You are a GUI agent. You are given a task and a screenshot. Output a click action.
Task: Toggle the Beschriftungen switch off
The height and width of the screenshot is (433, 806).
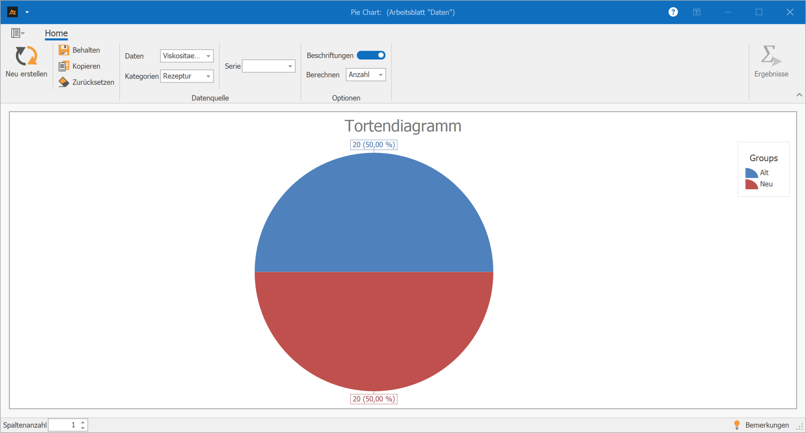point(371,55)
